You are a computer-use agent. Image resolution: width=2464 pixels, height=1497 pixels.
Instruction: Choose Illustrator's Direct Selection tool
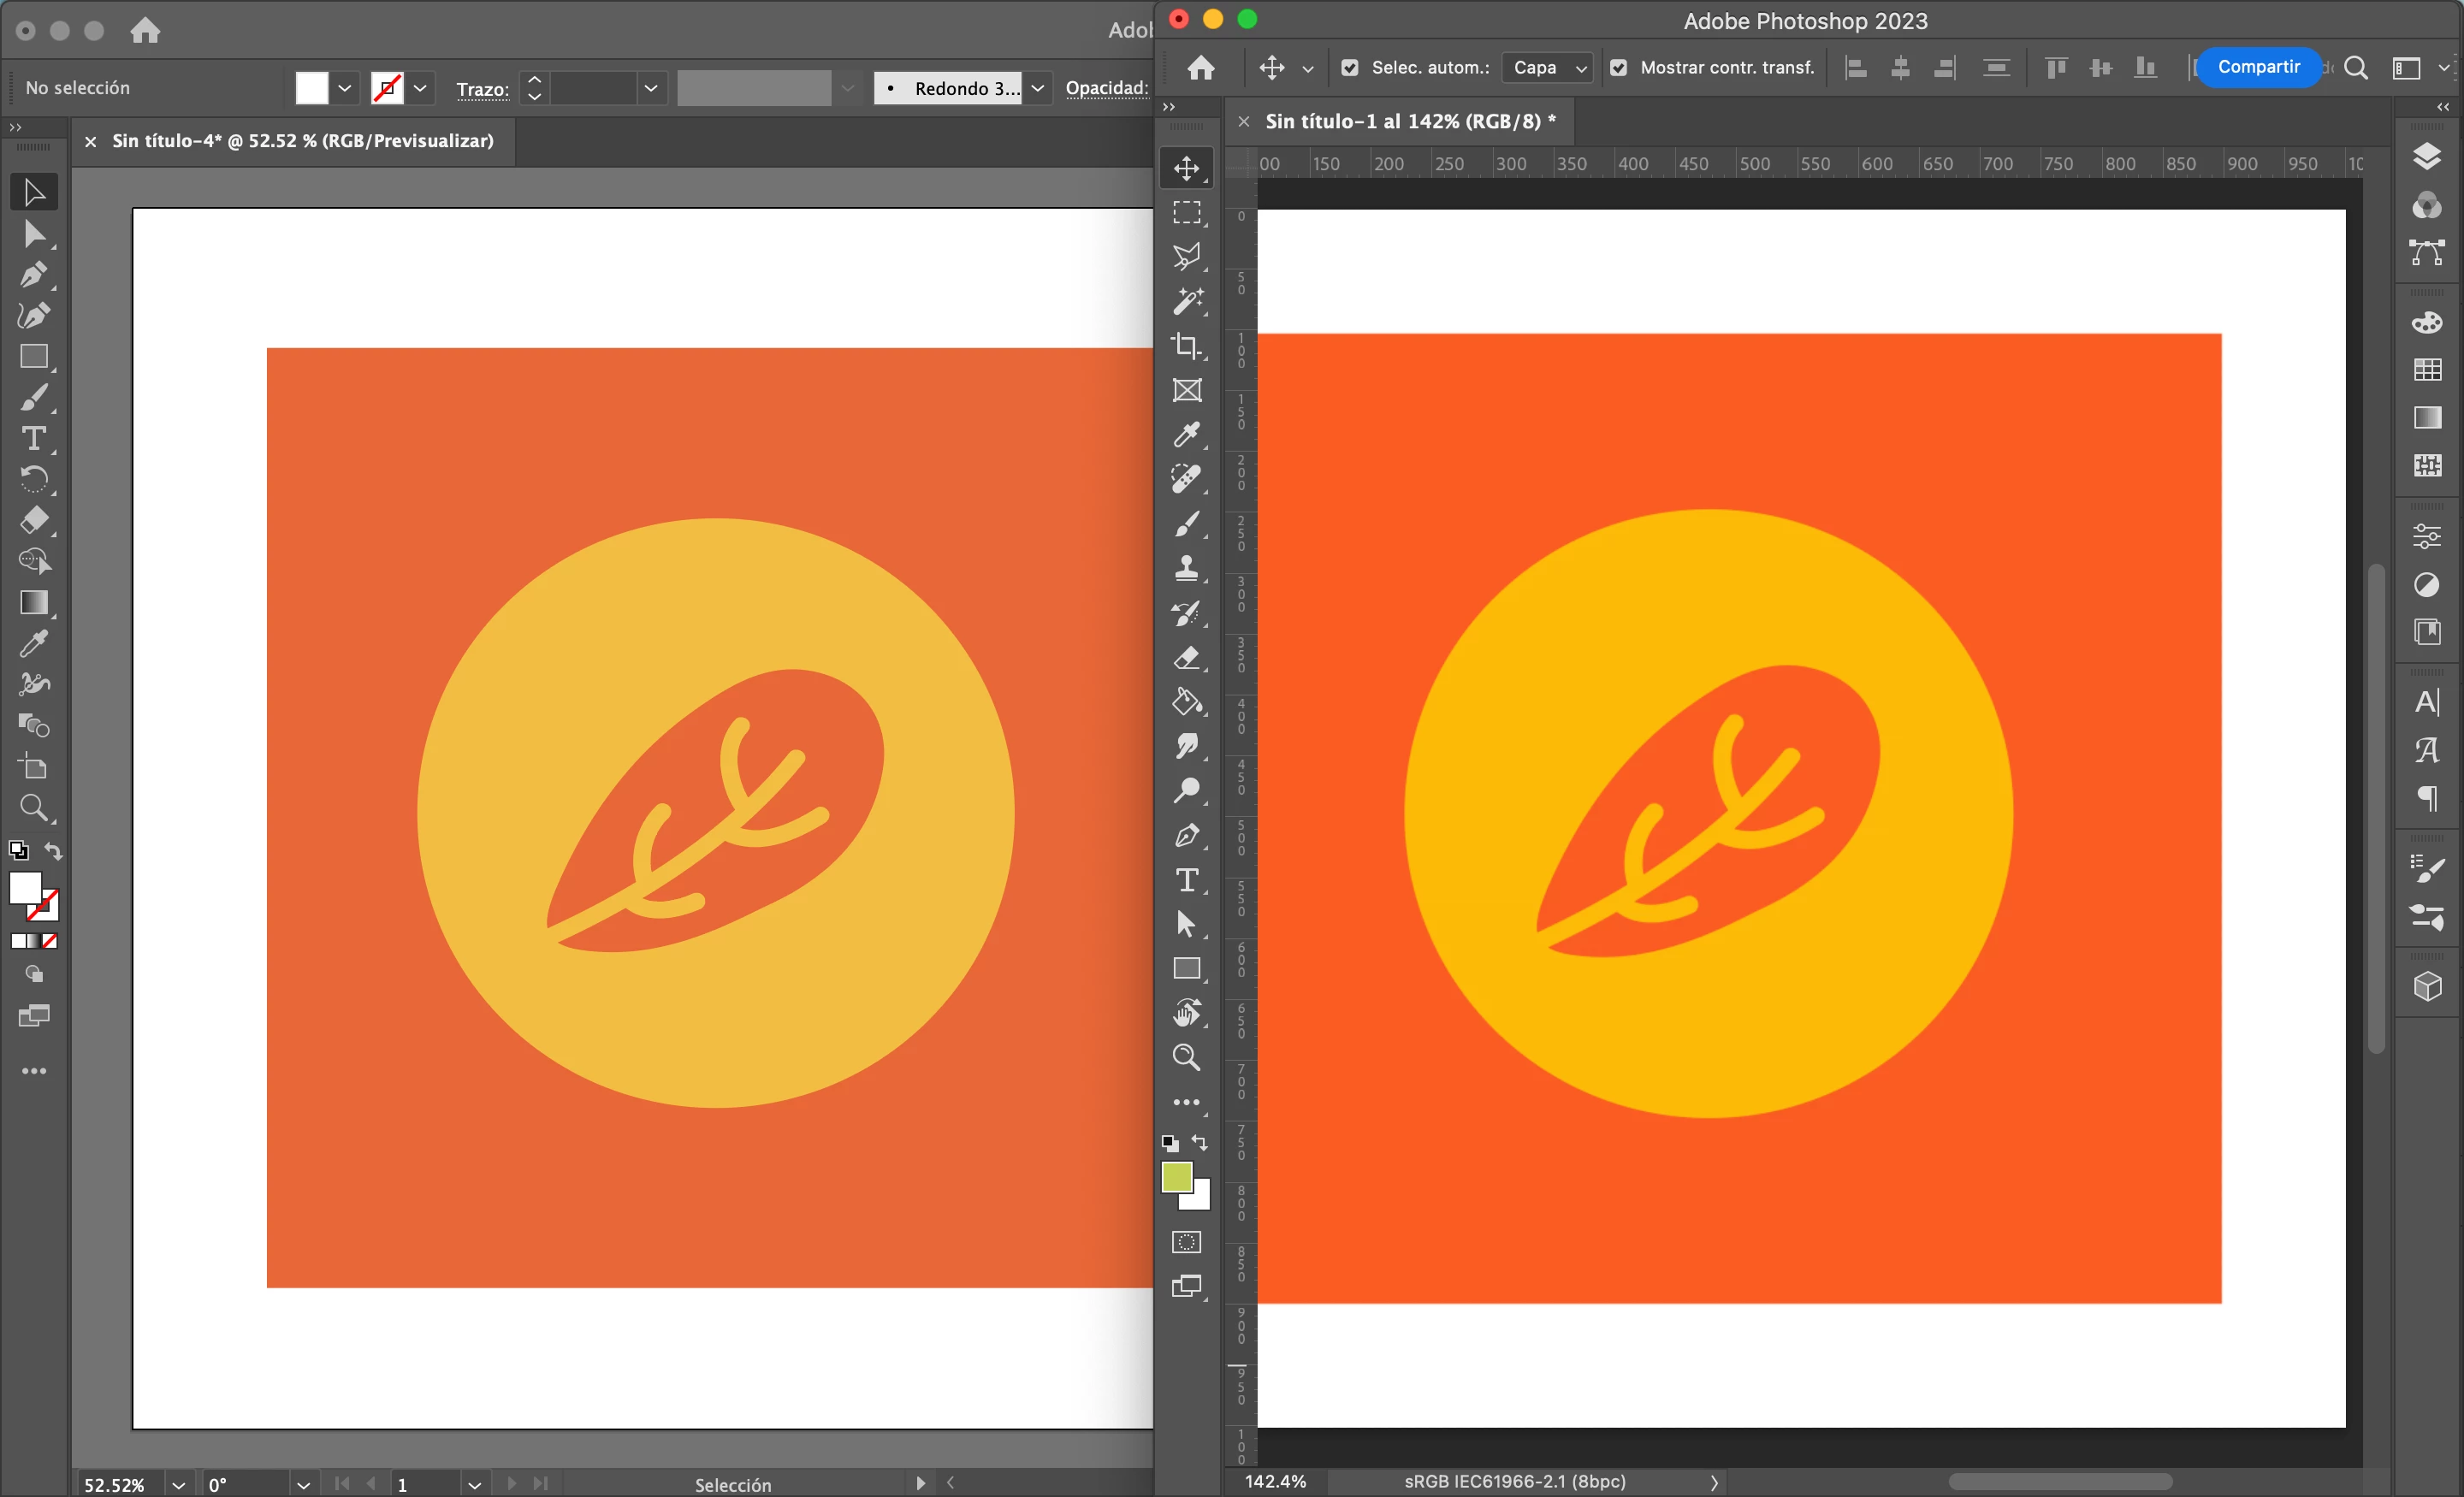click(34, 234)
